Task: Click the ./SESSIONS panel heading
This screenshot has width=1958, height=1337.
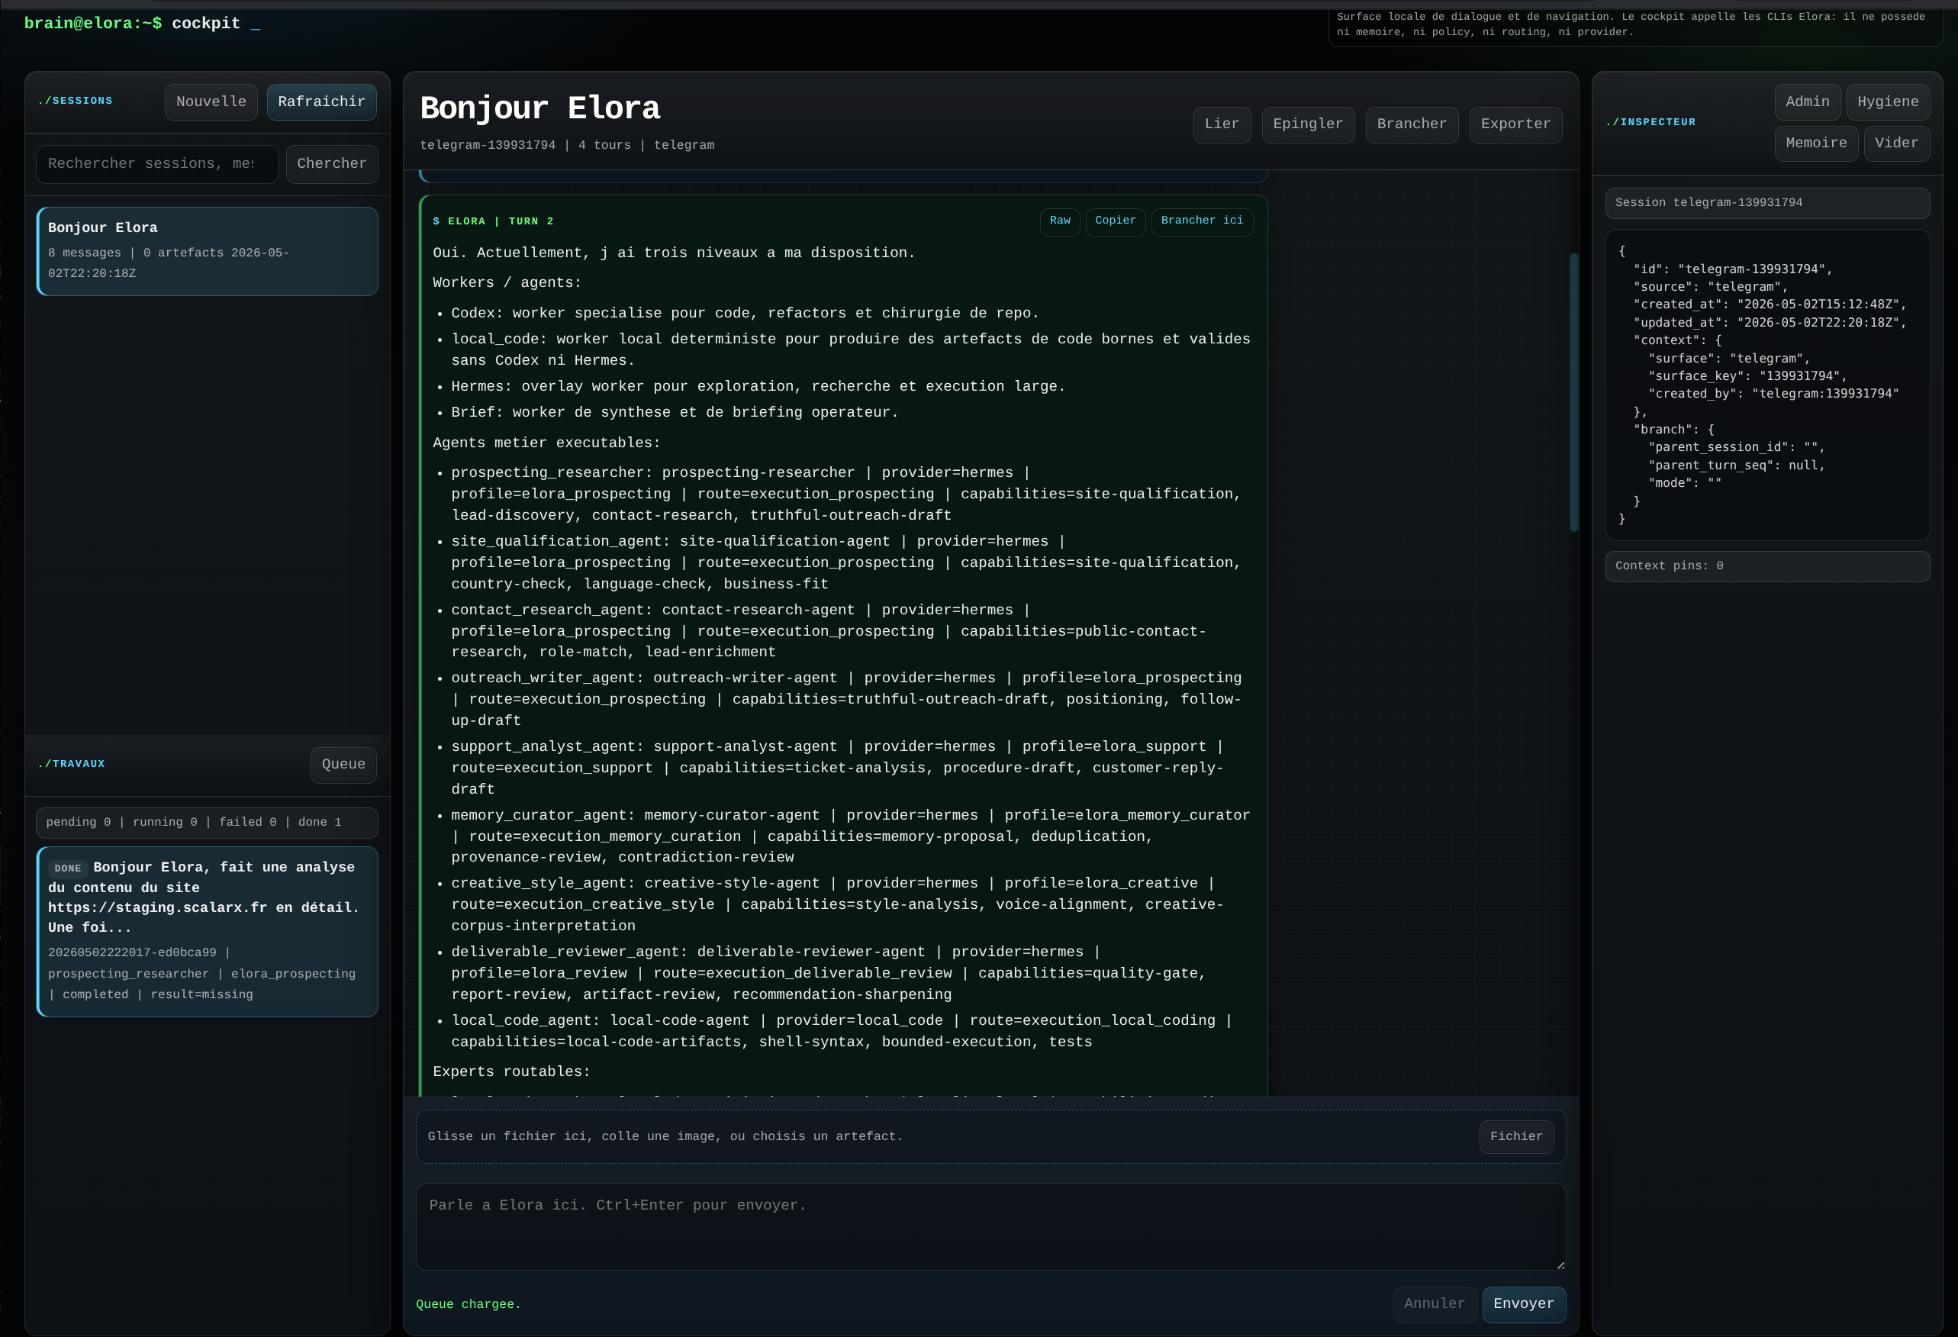Action: click(75, 101)
